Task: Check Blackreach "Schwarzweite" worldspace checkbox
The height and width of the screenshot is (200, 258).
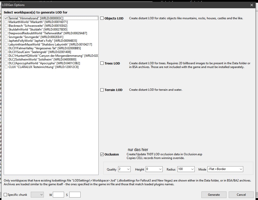Action: coord(6,26)
